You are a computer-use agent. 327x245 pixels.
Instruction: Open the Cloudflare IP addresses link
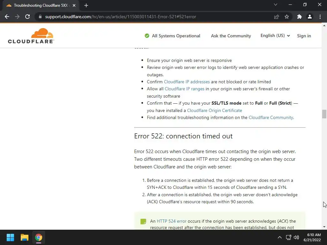click(186, 82)
